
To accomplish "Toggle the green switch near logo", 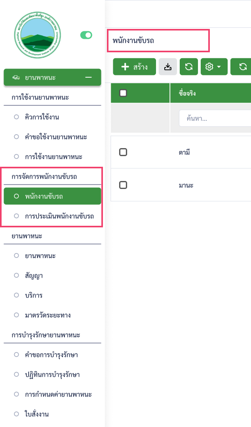I will pos(86,35).
